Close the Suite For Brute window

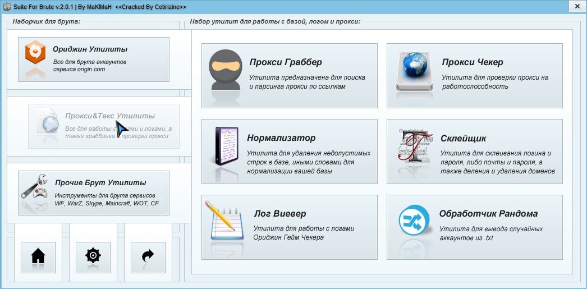click(x=576, y=6)
